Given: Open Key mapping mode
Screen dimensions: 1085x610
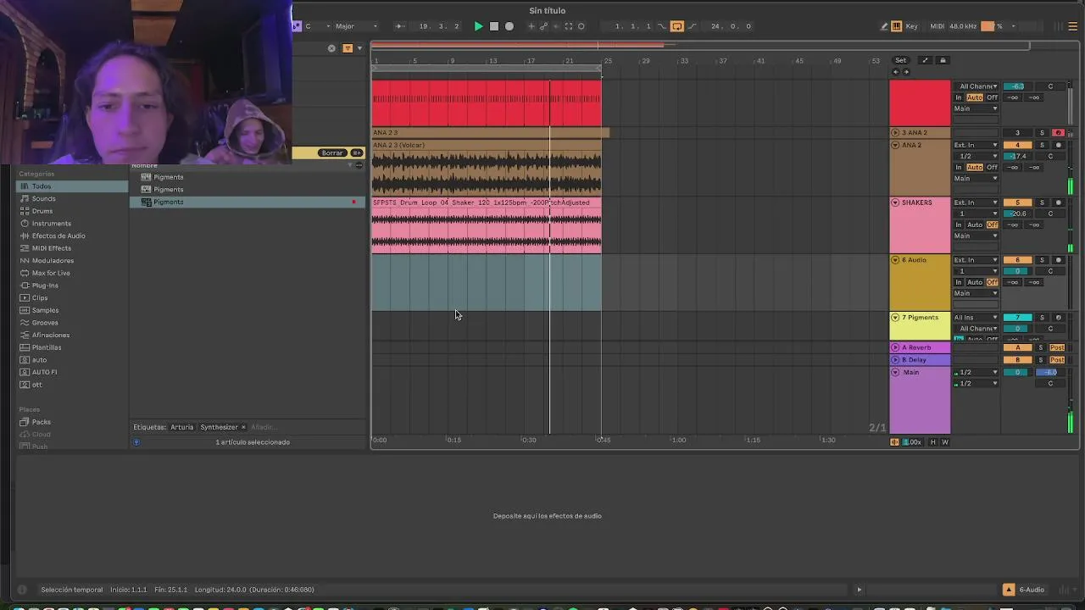Looking at the screenshot, I should tap(912, 26).
